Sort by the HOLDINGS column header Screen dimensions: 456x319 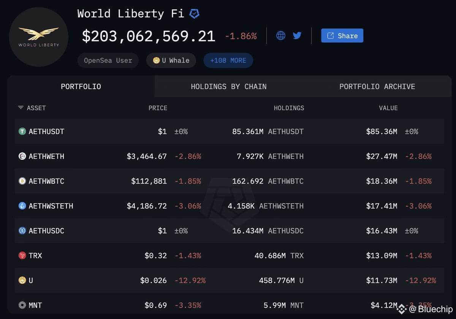coord(289,108)
